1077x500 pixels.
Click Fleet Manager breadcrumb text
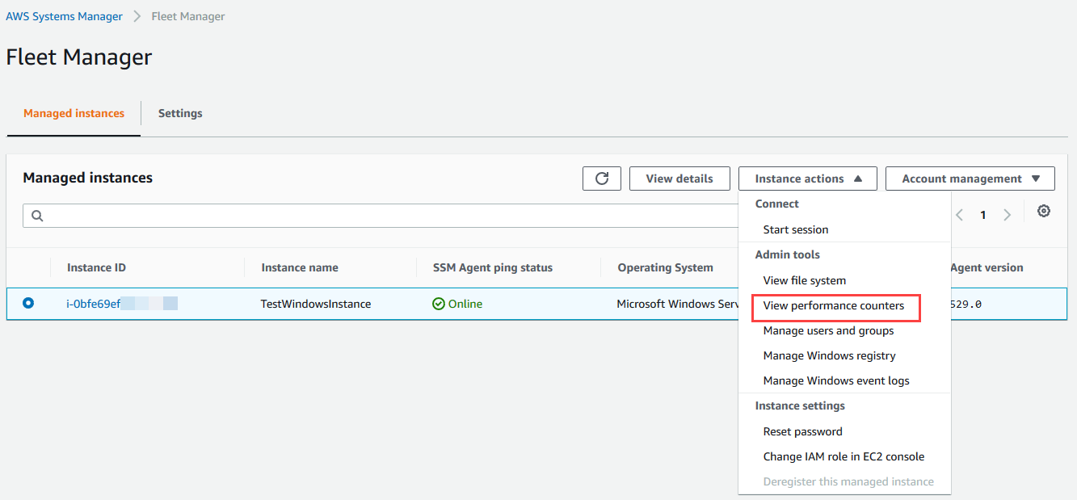pyautogui.click(x=188, y=16)
